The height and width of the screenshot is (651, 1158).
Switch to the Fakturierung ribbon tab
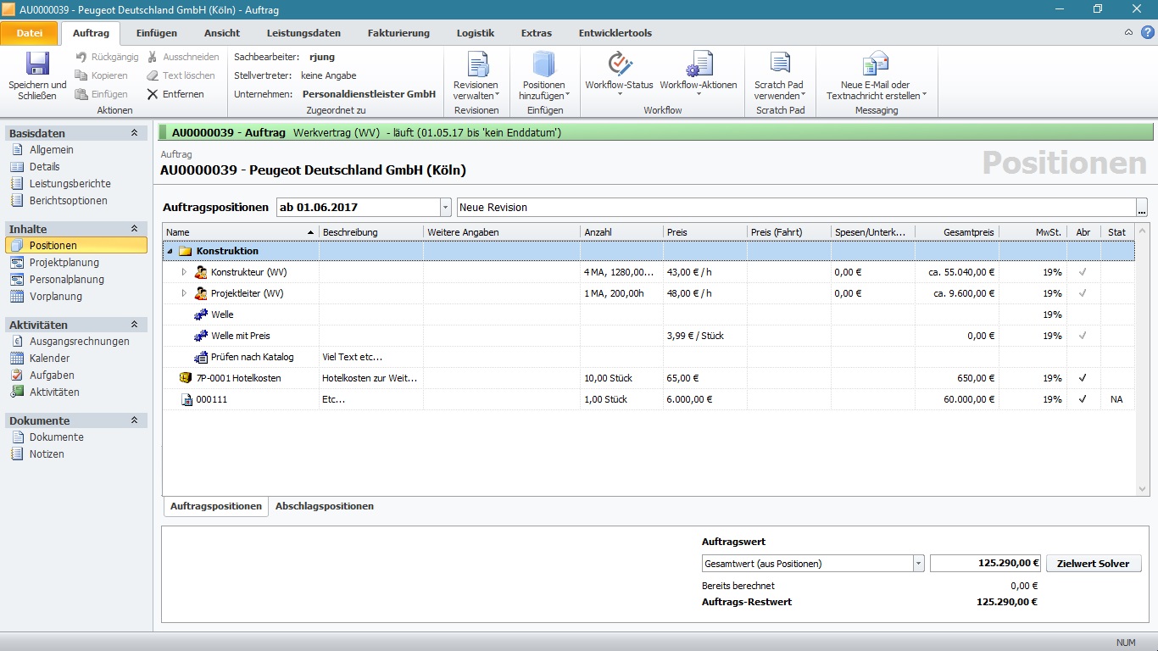pyautogui.click(x=398, y=33)
